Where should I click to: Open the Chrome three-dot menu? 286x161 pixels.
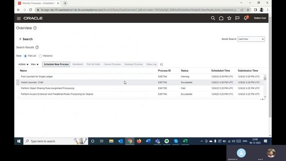click(x=268, y=10)
